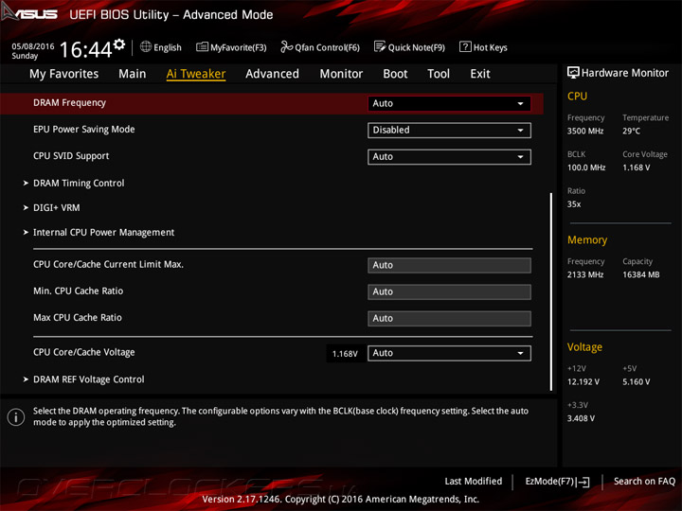Click the Voltage section heading

(x=584, y=347)
